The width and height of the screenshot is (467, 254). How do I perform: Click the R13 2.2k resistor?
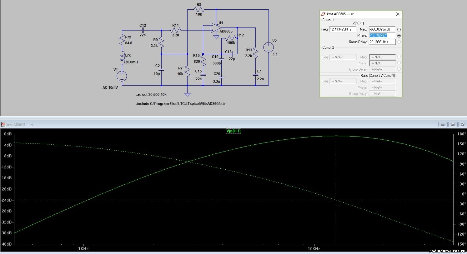point(255,53)
